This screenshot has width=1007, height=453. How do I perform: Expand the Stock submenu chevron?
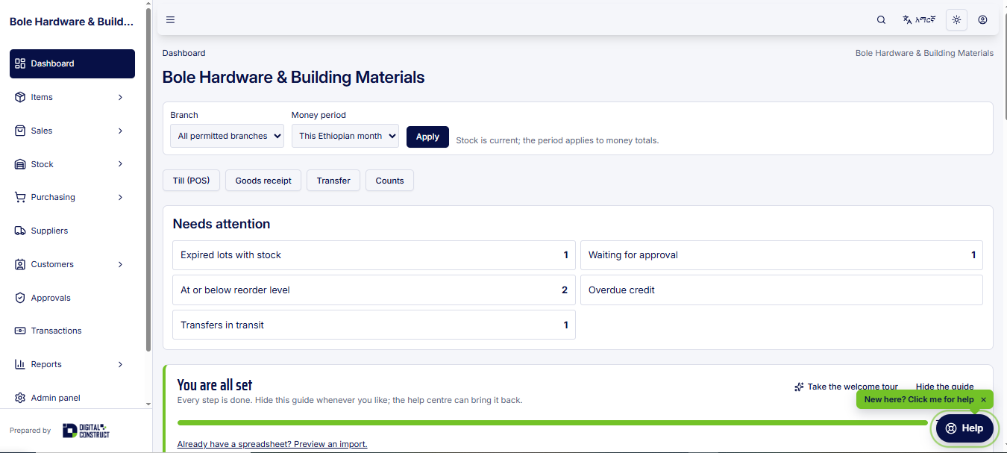(120, 164)
